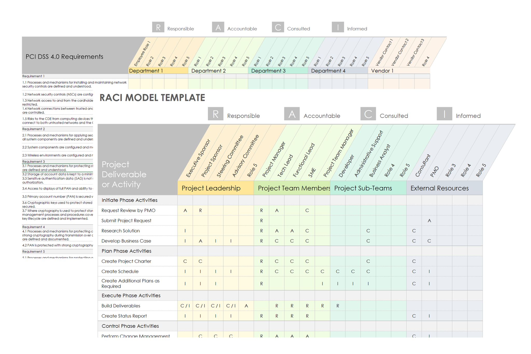The image size is (531, 354).
Task: Click the Tech Lead column header
Action: (x=285, y=166)
